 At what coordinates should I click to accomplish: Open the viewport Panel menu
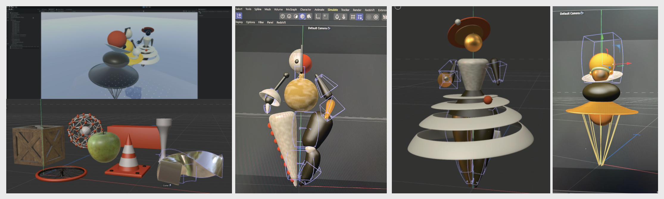(x=270, y=23)
